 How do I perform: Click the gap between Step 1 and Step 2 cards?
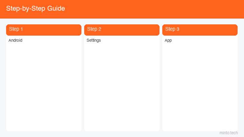pos(83,78)
